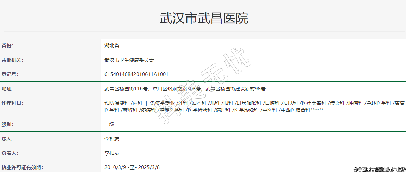Click the title 武汉市武昌医院

coord(204,18)
